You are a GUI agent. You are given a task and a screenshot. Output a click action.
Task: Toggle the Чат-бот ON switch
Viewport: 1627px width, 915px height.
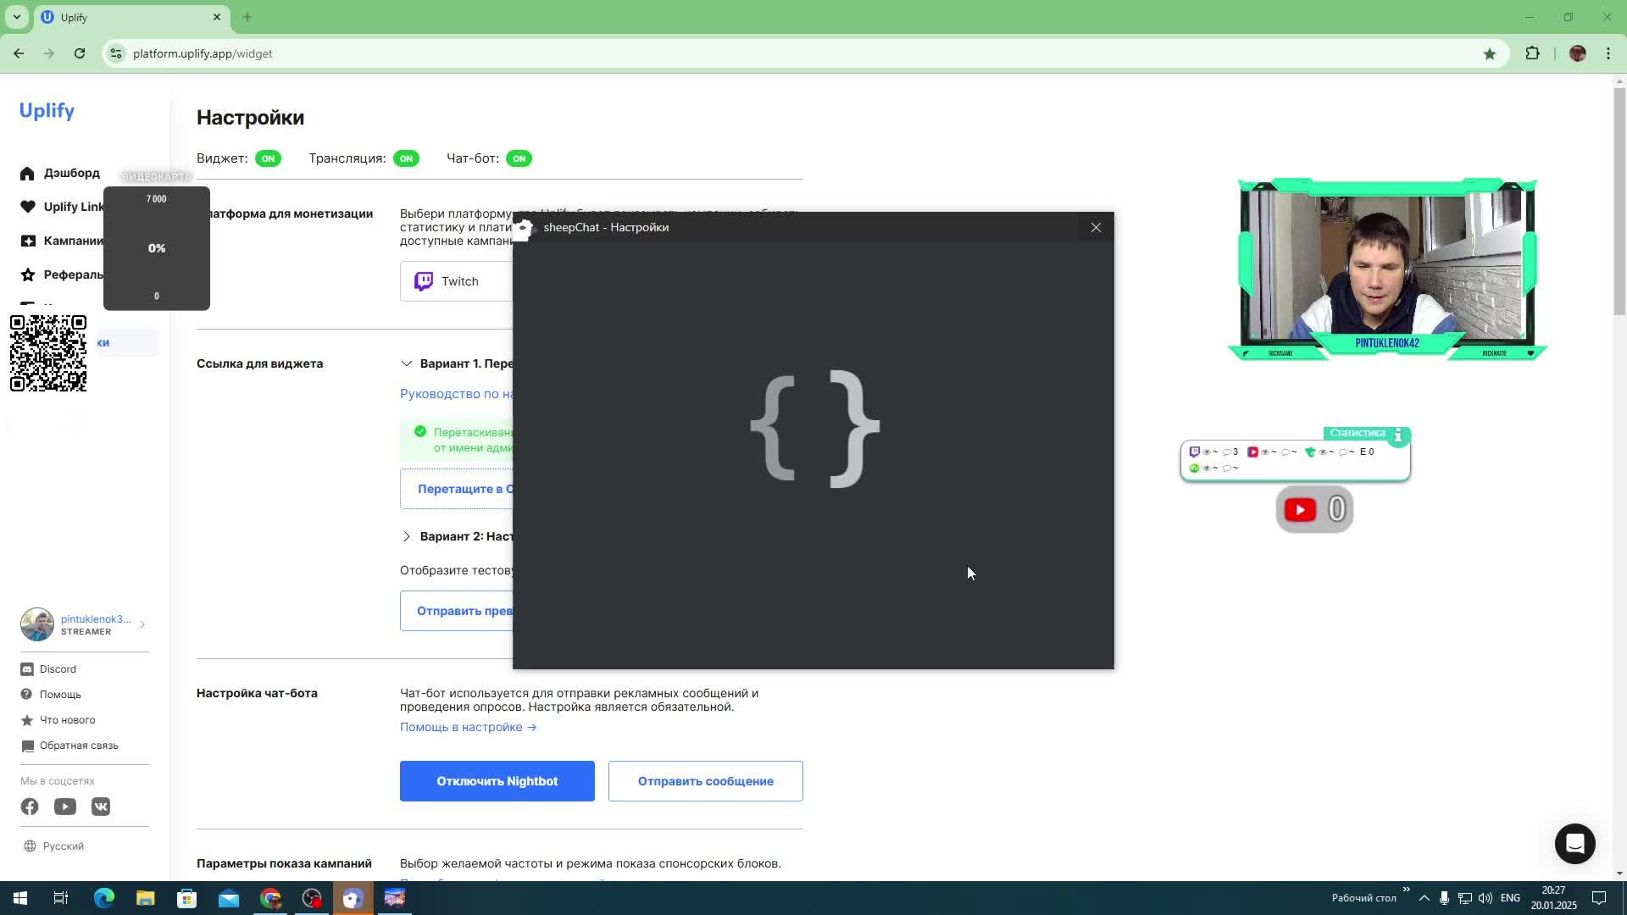pos(519,158)
